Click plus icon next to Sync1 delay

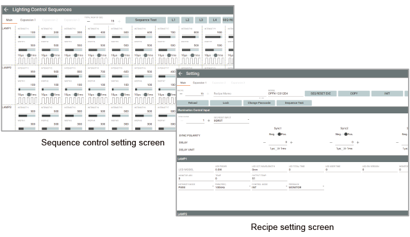pos(291,142)
